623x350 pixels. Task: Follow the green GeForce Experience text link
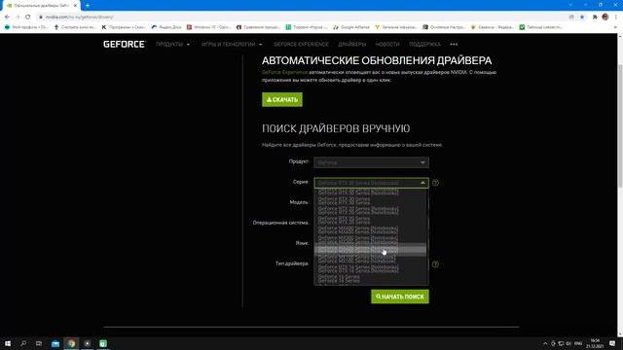pyautogui.click(x=284, y=72)
